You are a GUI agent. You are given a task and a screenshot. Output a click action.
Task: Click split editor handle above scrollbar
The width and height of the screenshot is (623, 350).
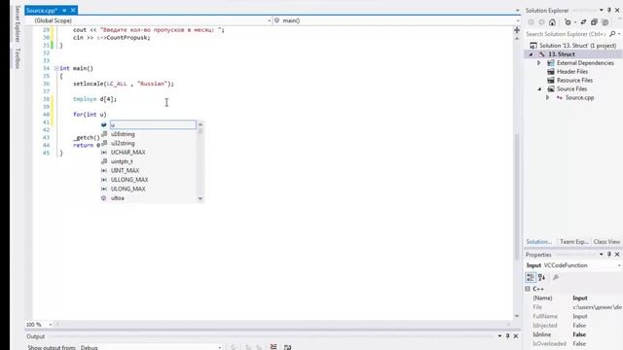coord(517,30)
